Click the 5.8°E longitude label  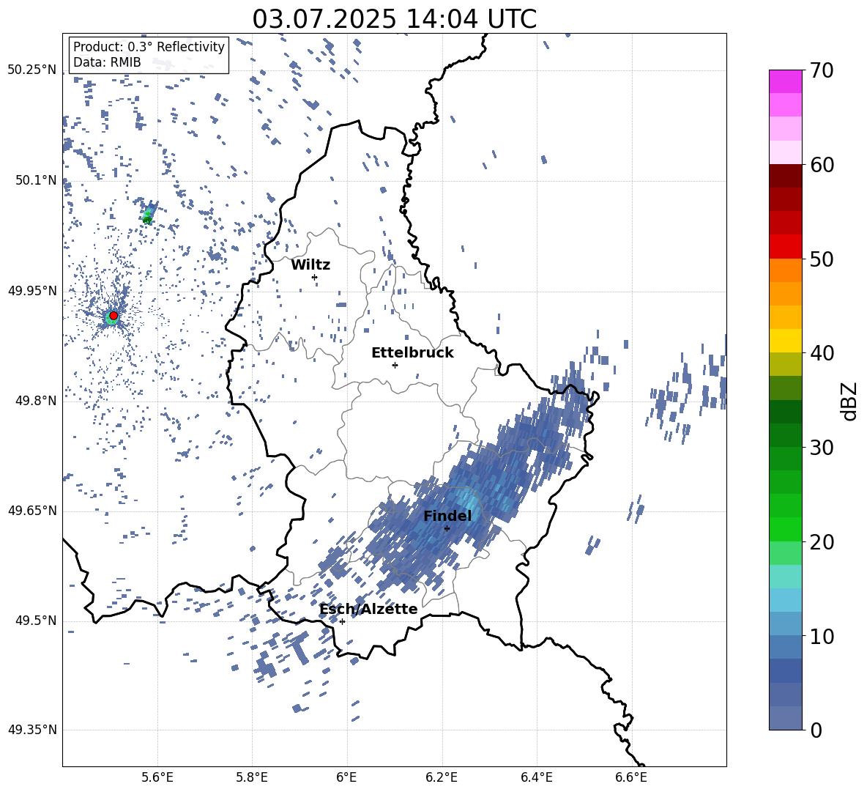pos(252,777)
